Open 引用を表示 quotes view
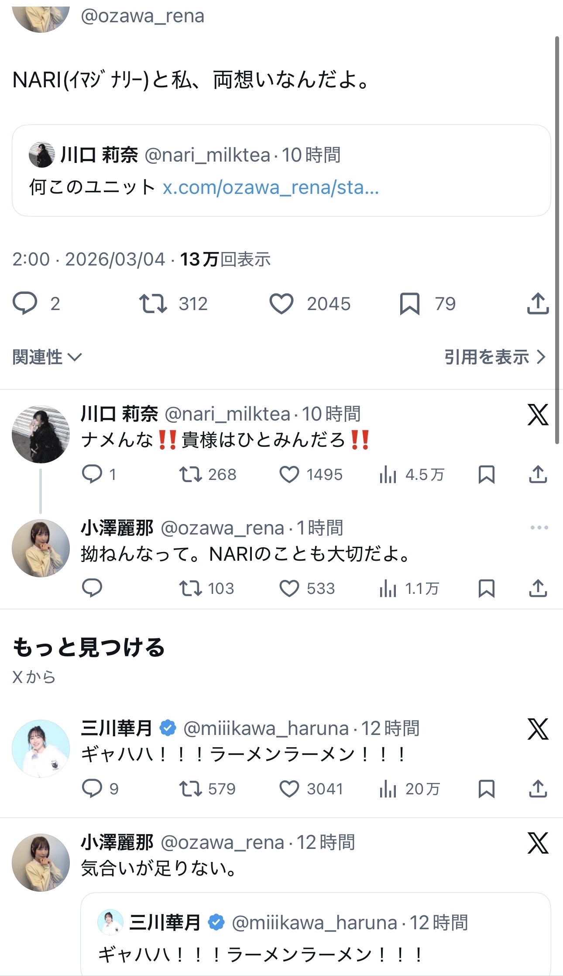 [x=495, y=357]
